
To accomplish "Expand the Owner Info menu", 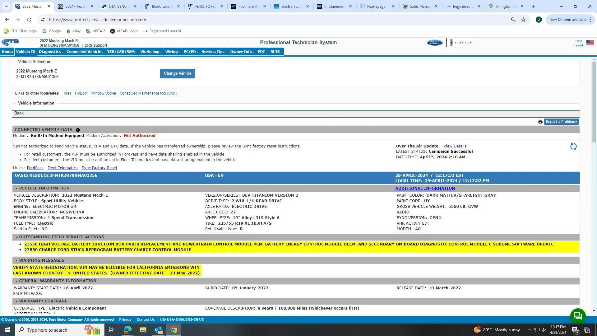I will [x=242, y=52].
